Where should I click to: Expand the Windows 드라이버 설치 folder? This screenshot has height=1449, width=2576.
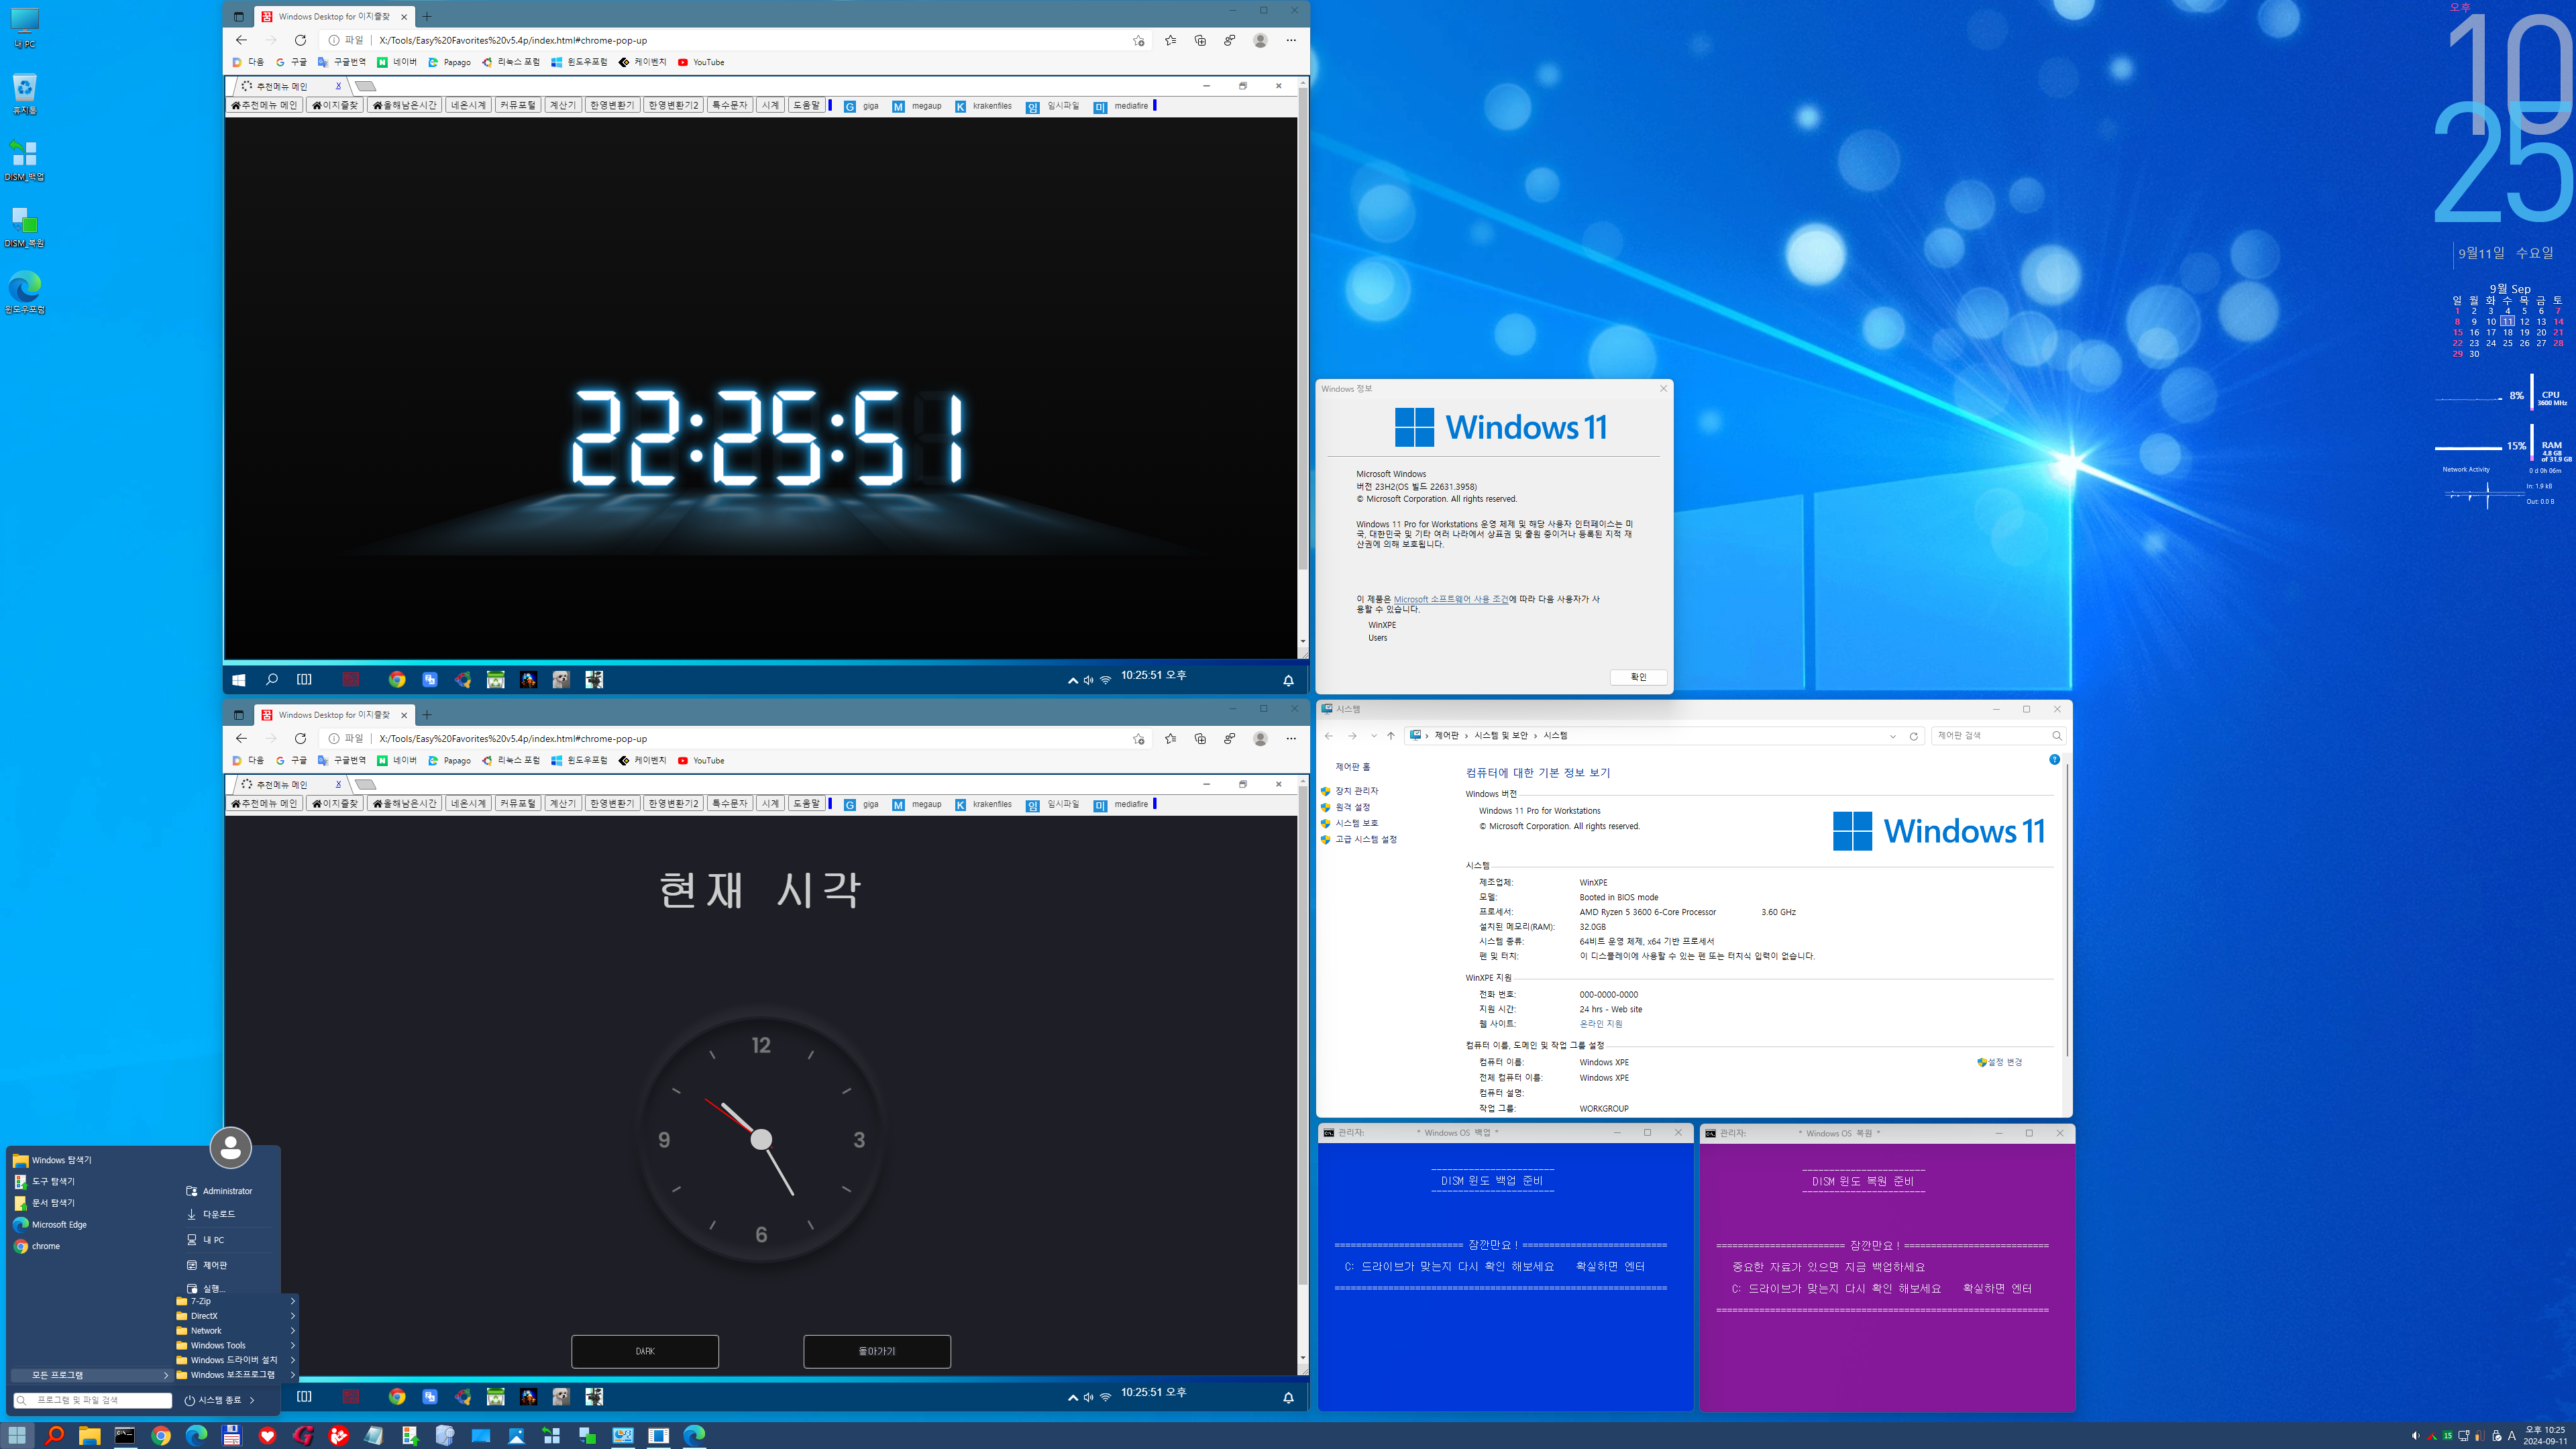236,1360
